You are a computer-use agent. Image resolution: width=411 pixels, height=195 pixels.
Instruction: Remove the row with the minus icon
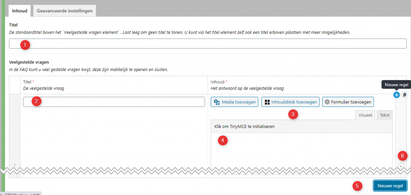click(x=401, y=166)
